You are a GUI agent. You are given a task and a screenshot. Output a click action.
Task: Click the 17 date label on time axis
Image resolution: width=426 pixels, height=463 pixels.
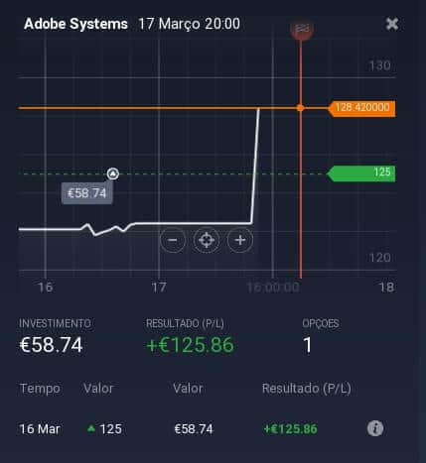tap(159, 288)
